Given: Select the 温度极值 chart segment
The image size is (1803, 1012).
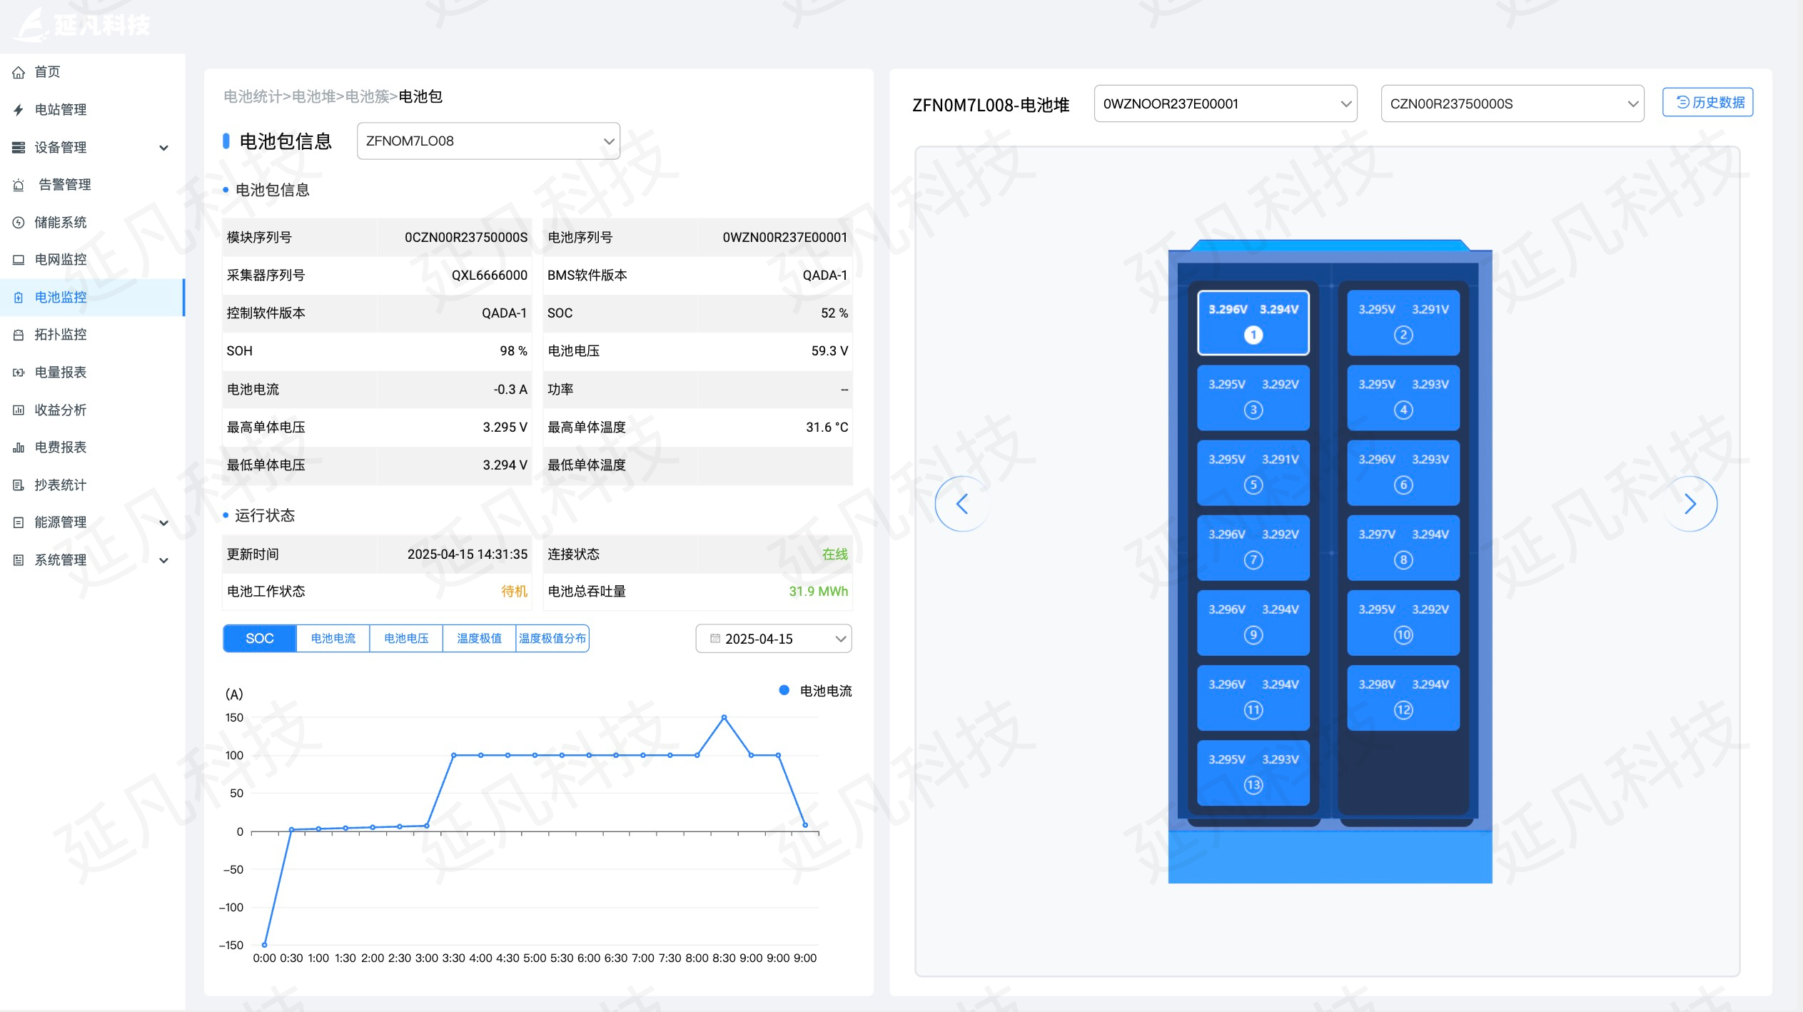Looking at the screenshot, I should click(x=479, y=638).
